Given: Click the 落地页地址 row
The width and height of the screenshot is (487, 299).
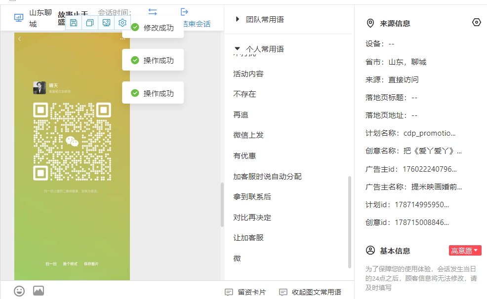Looking at the screenshot, I should (391, 115).
